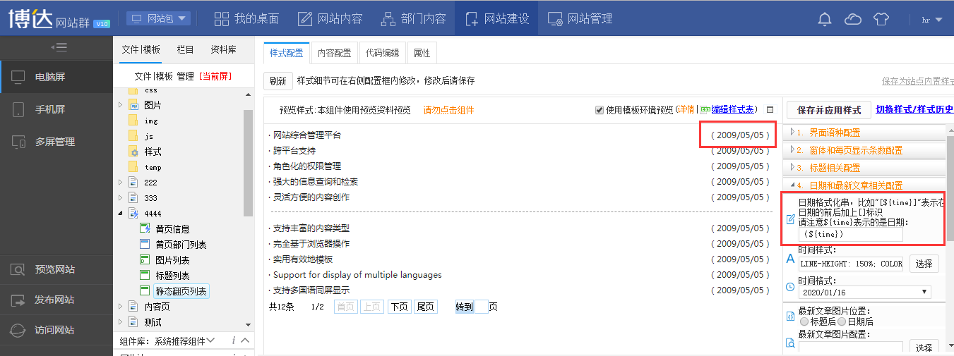Click the (${time}) date format input
The width and height of the screenshot is (954, 356).
tap(851, 234)
